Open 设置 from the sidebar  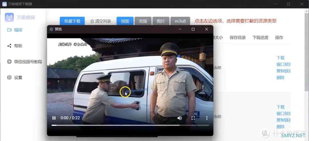(18, 77)
